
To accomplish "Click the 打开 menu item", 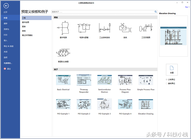I will click(x=10, y=12).
